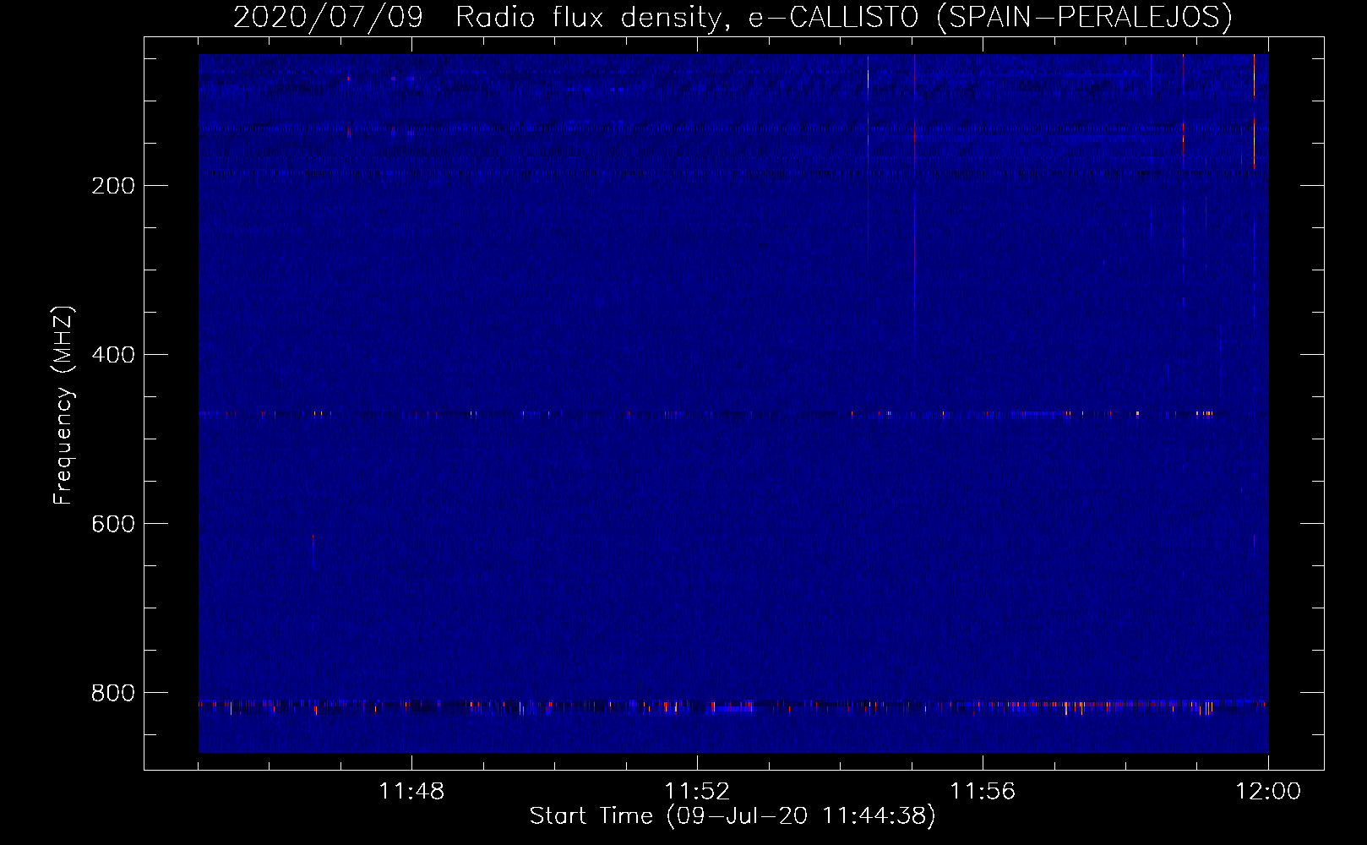Select the 200 frequency axis label
Screen dimensions: 1367x845
(x=113, y=186)
